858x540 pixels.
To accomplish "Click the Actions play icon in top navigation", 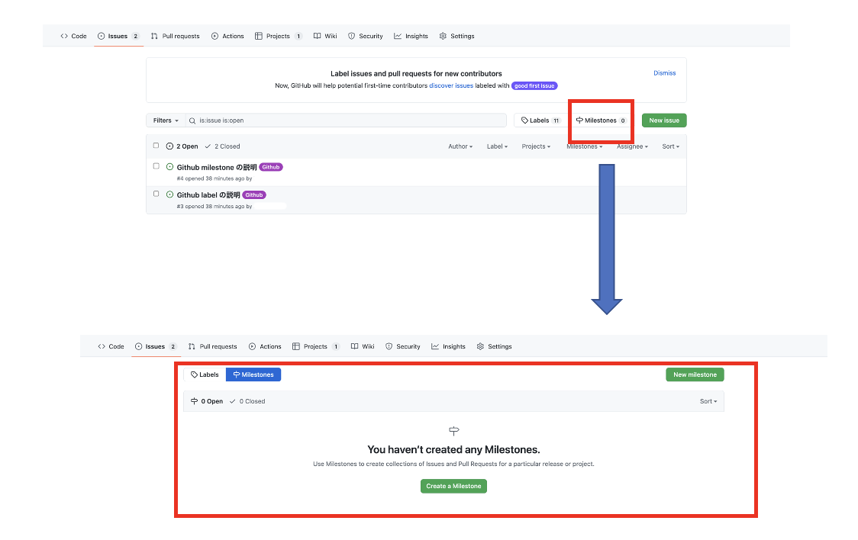I will [215, 36].
